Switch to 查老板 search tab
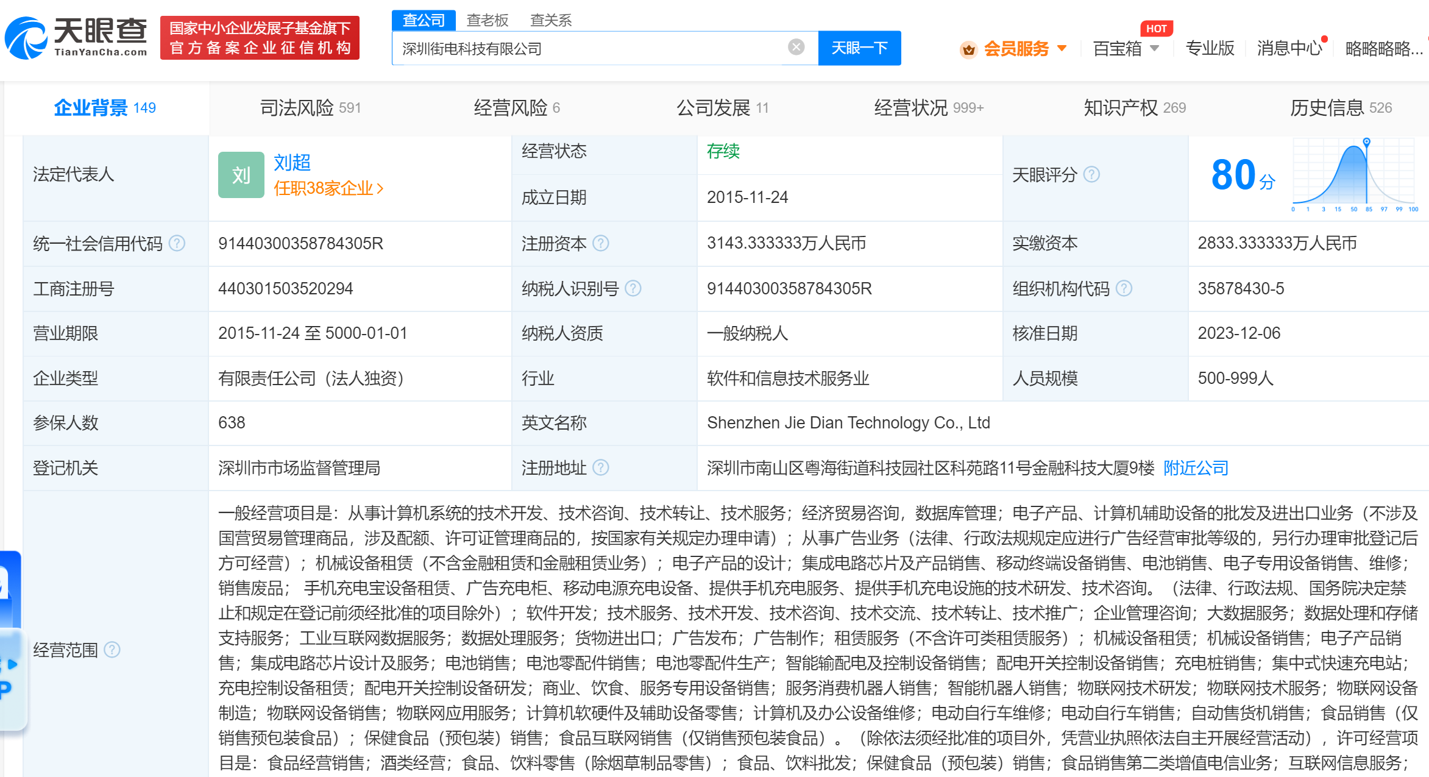This screenshot has height=777, width=1429. point(488,20)
